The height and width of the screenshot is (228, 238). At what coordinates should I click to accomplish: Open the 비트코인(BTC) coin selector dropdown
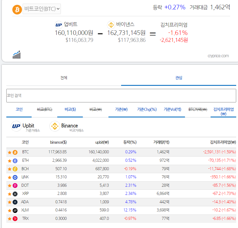click(42, 9)
